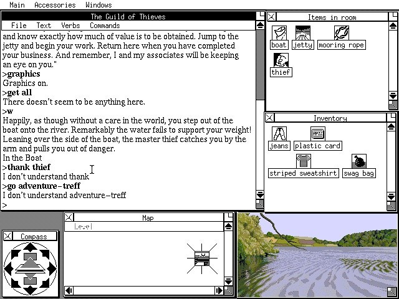
Task: Click the west arrow on the Compass
Action: coord(9,268)
